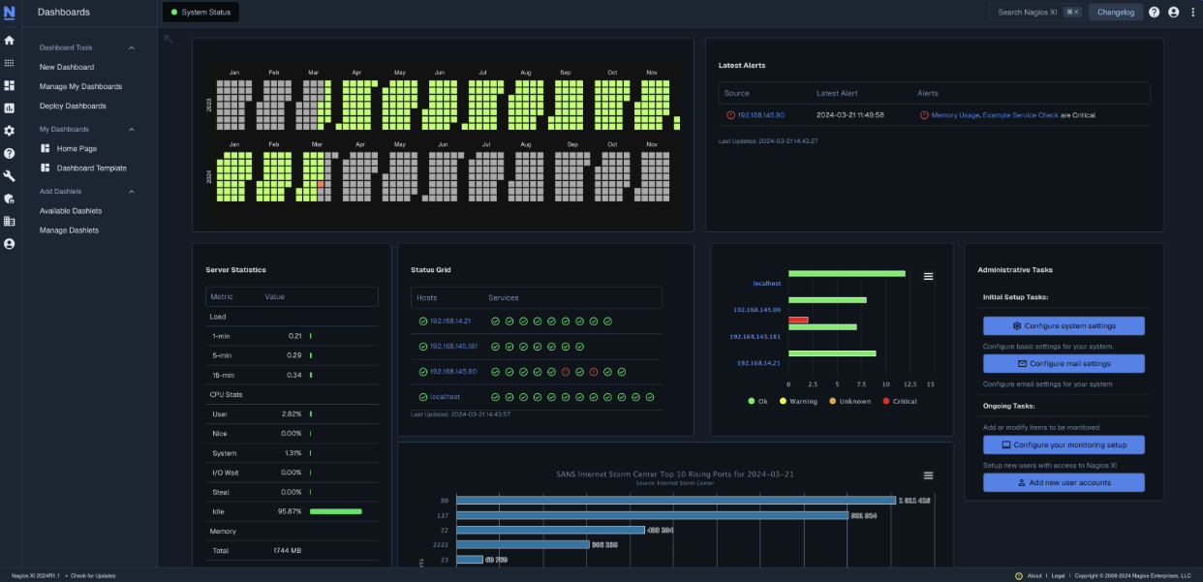Image resolution: width=1203 pixels, height=582 pixels.
Task: Open the Help question-mark icon in sidebar
Action: click(11, 153)
